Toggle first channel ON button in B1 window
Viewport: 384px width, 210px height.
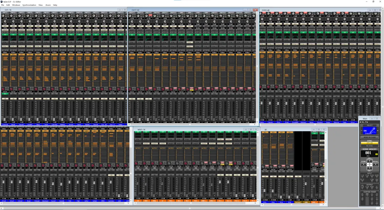click(265, 177)
